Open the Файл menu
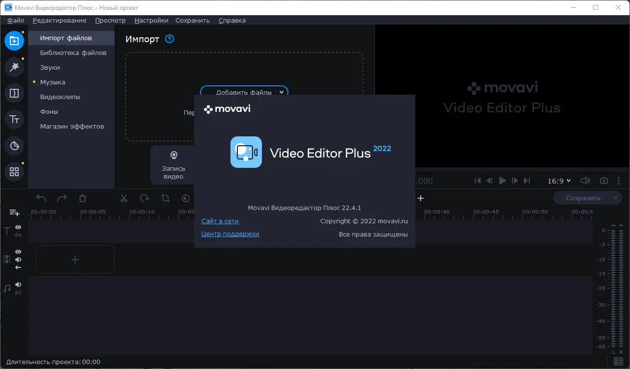The height and width of the screenshot is (369, 630). (16, 20)
